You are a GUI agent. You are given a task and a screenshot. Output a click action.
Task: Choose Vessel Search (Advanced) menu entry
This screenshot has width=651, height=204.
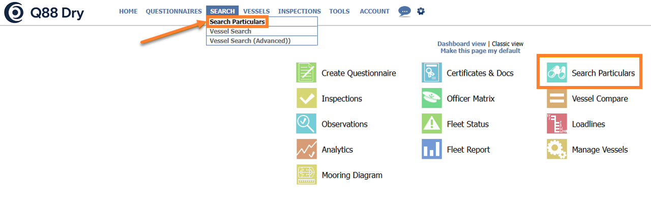pyautogui.click(x=250, y=41)
